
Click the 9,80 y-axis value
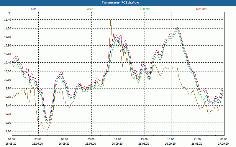(x=9, y=88)
